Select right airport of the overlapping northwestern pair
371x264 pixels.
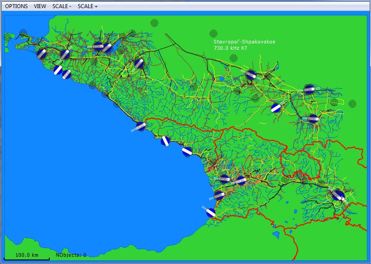click(107, 48)
